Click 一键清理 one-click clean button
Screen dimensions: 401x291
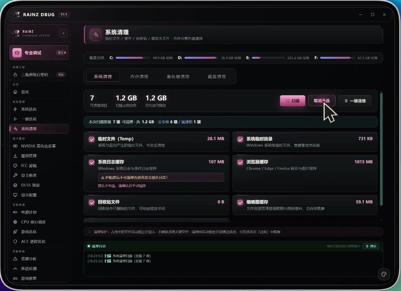pos(355,101)
